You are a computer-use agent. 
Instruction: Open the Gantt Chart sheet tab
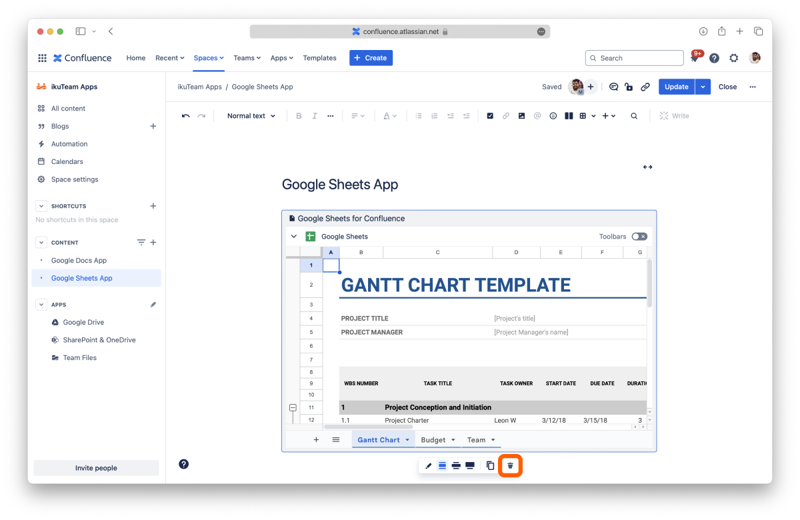383,440
